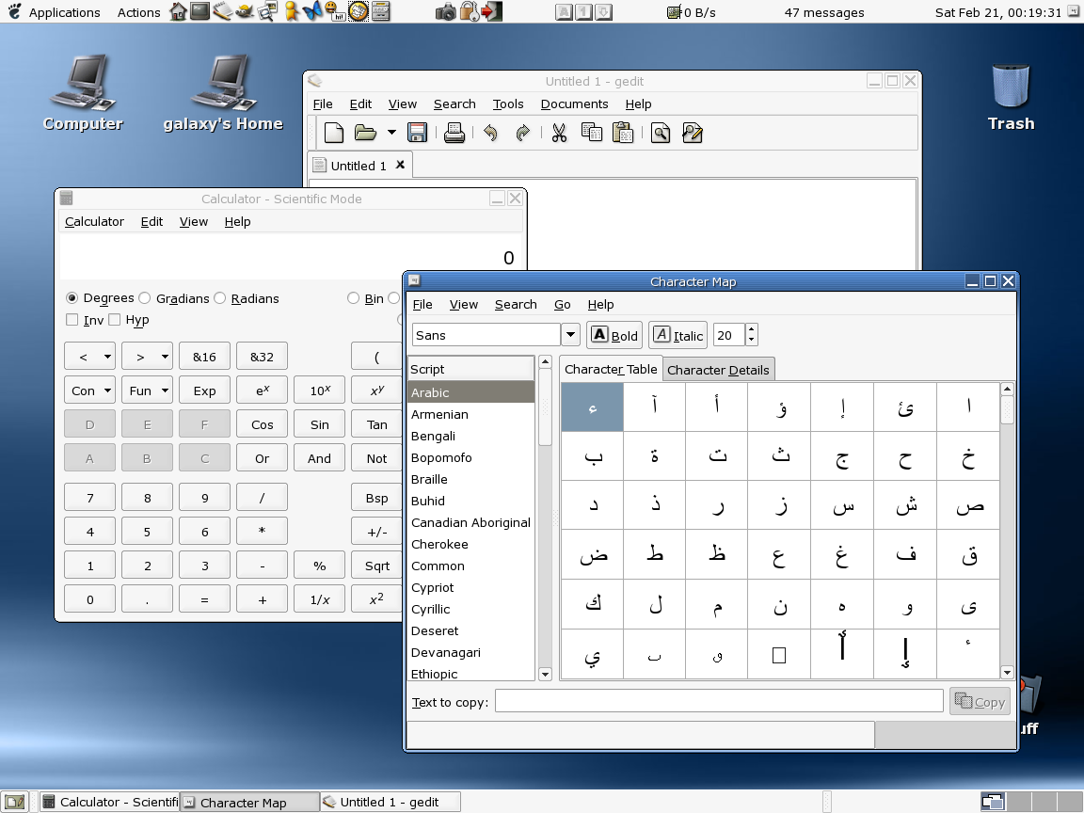Switch to the Character Details tab
The height and width of the screenshot is (813, 1084).
[718, 370]
